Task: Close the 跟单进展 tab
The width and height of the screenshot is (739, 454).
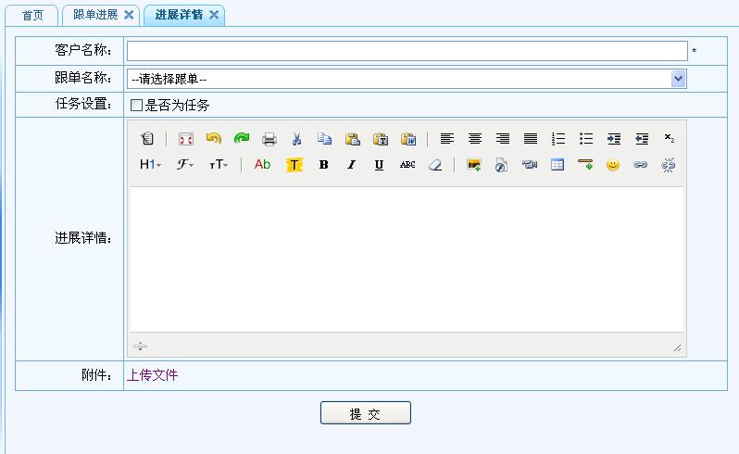Action: point(129,15)
